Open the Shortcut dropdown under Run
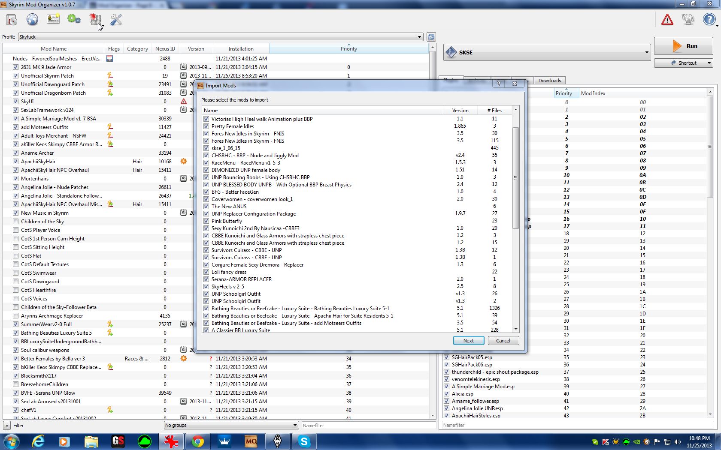The width and height of the screenshot is (721, 450). [x=683, y=63]
